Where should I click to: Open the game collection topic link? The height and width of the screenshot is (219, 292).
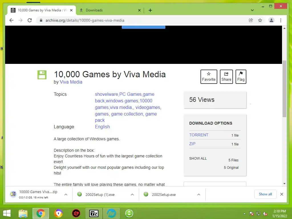pyautogui.click(x=127, y=114)
